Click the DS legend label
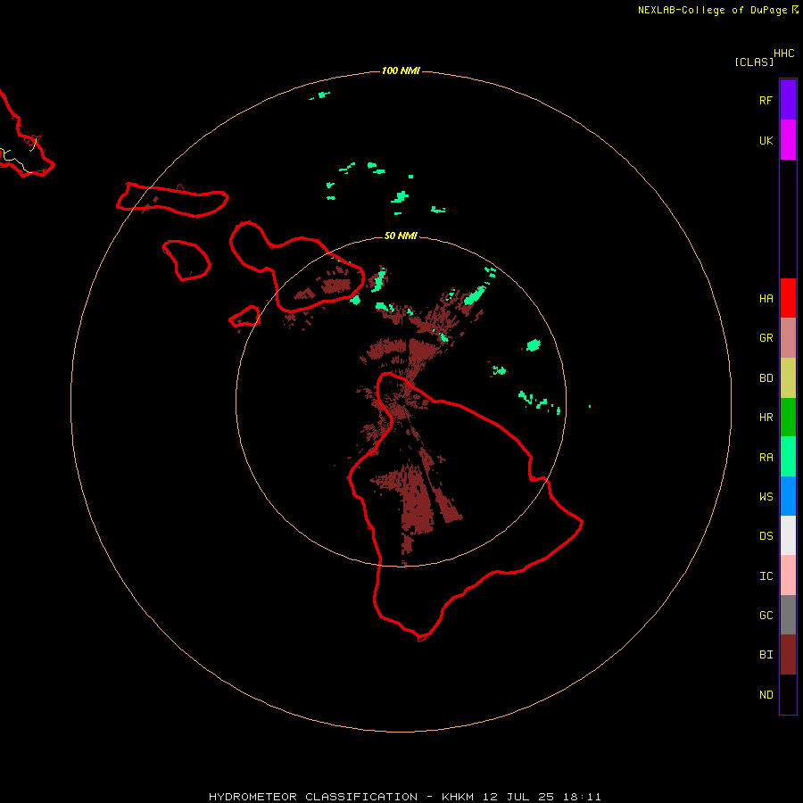Image resolution: width=803 pixels, height=803 pixels. click(x=766, y=536)
